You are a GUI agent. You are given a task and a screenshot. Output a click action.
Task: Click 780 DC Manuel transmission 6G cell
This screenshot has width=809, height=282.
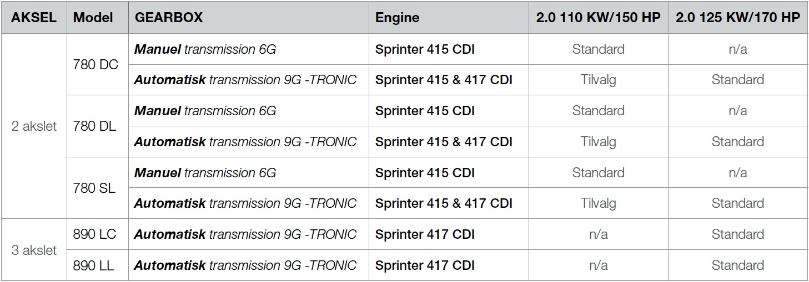point(249,49)
